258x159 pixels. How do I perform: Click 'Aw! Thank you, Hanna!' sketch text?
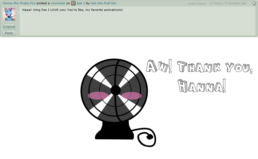tap(199, 76)
